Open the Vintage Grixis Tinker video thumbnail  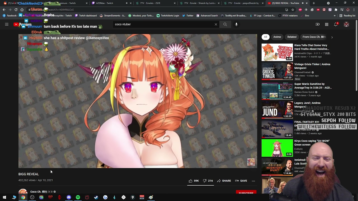[277, 71]
